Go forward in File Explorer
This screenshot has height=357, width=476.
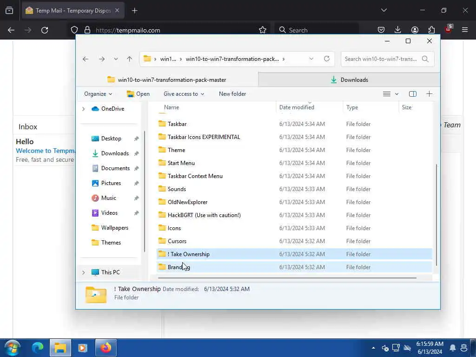[x=102, y=59]
